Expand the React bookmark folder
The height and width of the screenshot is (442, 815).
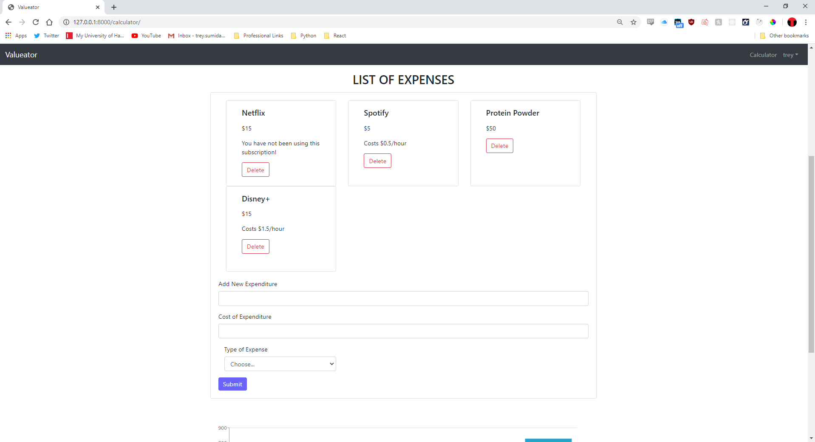pos(335,36)
